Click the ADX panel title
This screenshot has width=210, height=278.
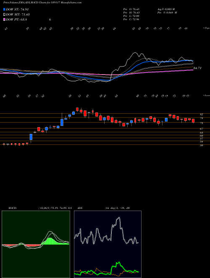click(80, 208)
